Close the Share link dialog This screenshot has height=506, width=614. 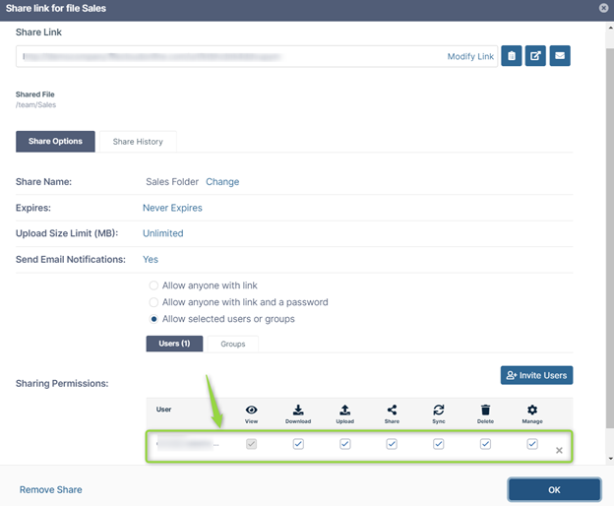[603, 8]
